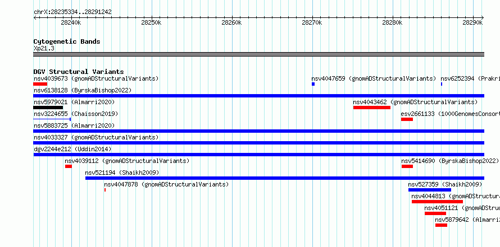
Task: Click the small blue nsv6252394 feature mark
Action: click(442, 84)
